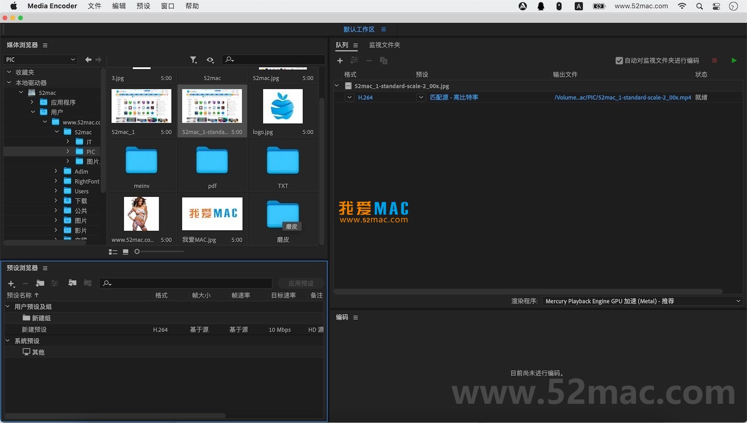747x423 pixels.
Task: Click the create new preset plus icon
Action: tap(11, 284)
